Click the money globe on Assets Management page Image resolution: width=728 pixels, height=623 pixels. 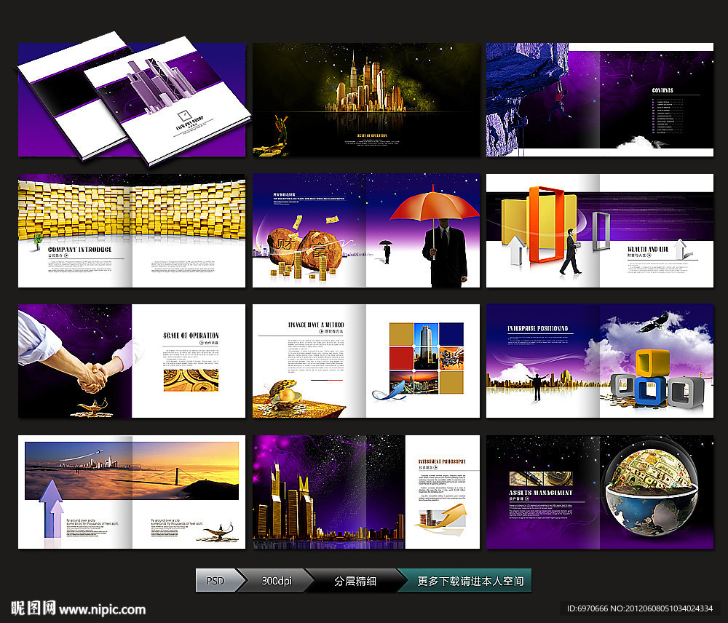[x=651, y=489]
